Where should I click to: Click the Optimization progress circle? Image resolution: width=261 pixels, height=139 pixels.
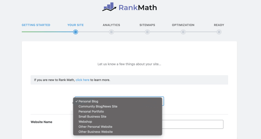183,32
